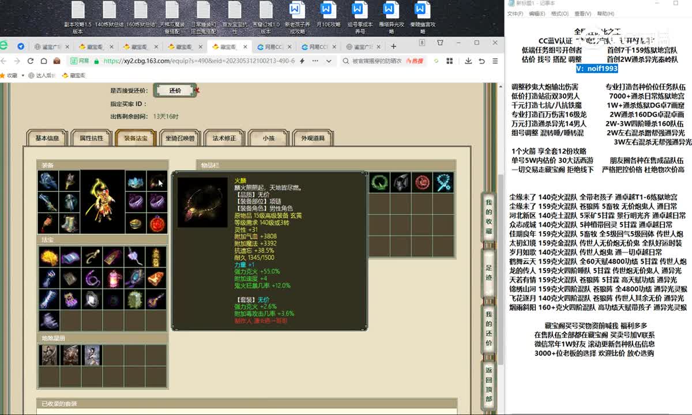692x415 pixels.
Task: Select the golden bowl equipment icon
Action: coord(136,223)
